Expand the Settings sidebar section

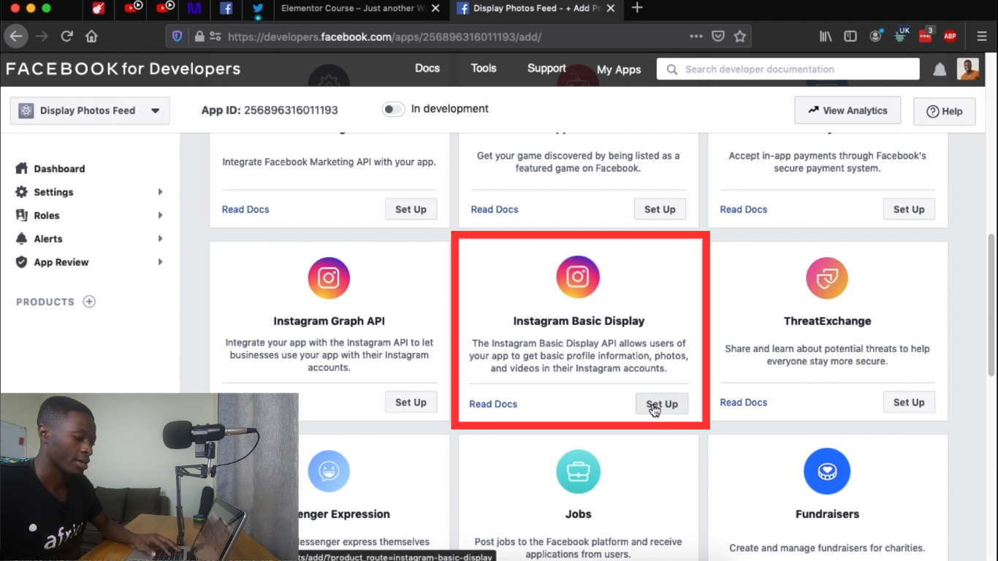click(160, 192)
